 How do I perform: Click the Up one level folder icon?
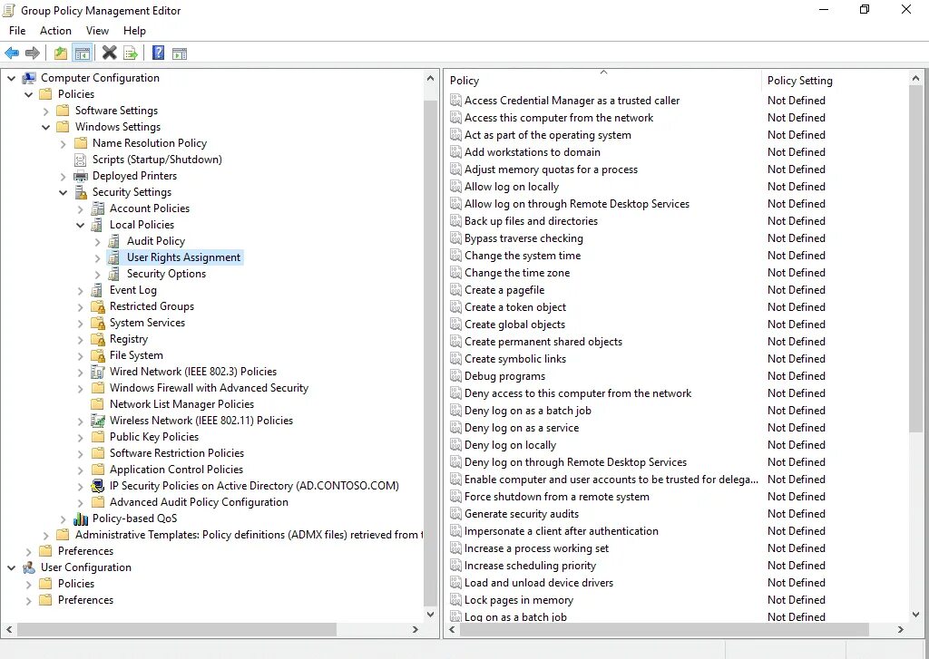tap(61, 53)
